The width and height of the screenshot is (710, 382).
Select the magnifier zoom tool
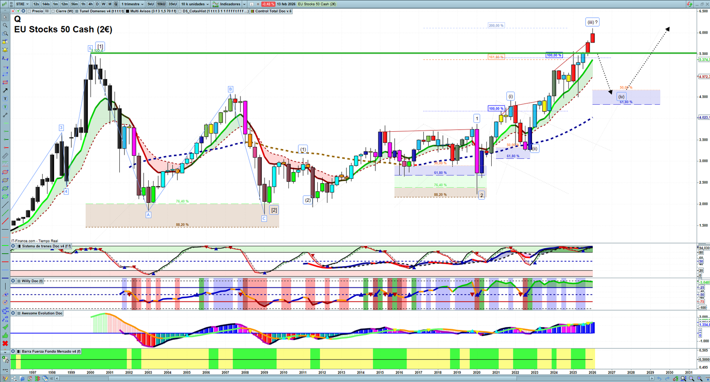(x=5, y=25)
